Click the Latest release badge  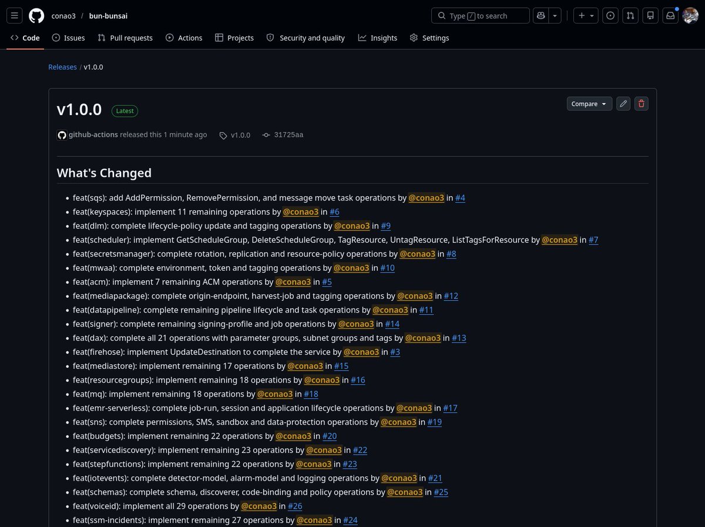coord(125,110)
